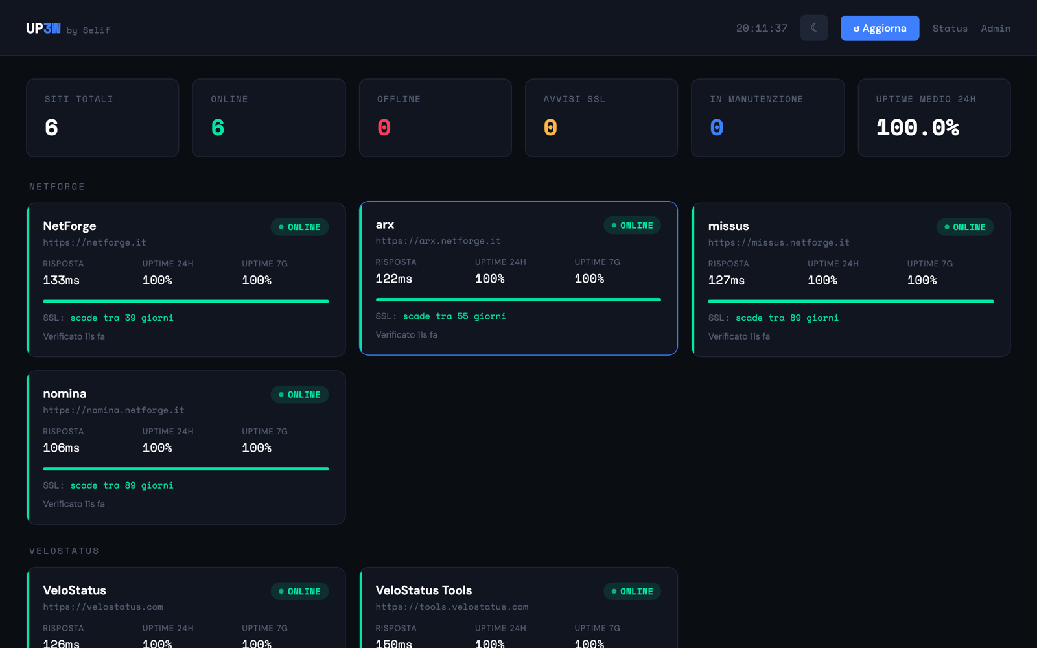Click the Avvisi SSL stat card
1037x648 pixels.
[601, 118]
